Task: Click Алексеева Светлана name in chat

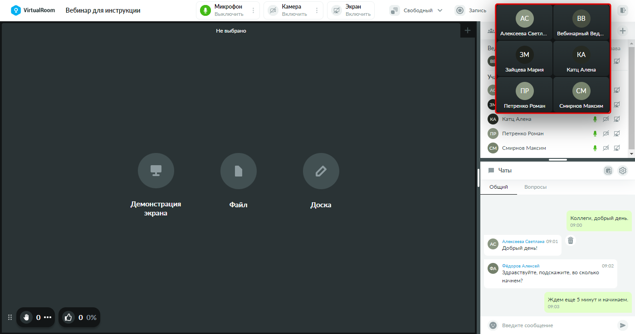Action: pos(523,242)
